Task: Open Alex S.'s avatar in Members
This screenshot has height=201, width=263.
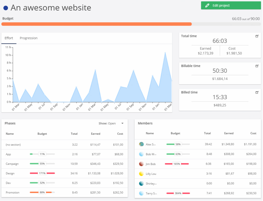Action: [141, 144]
